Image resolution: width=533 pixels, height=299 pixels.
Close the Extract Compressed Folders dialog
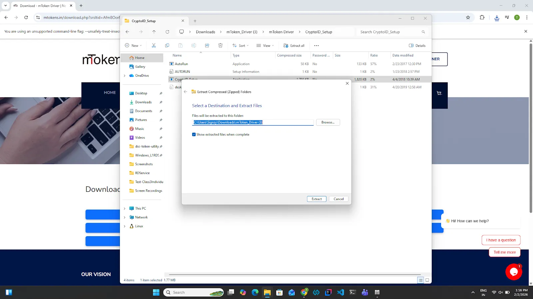click(x=347, y=83)
